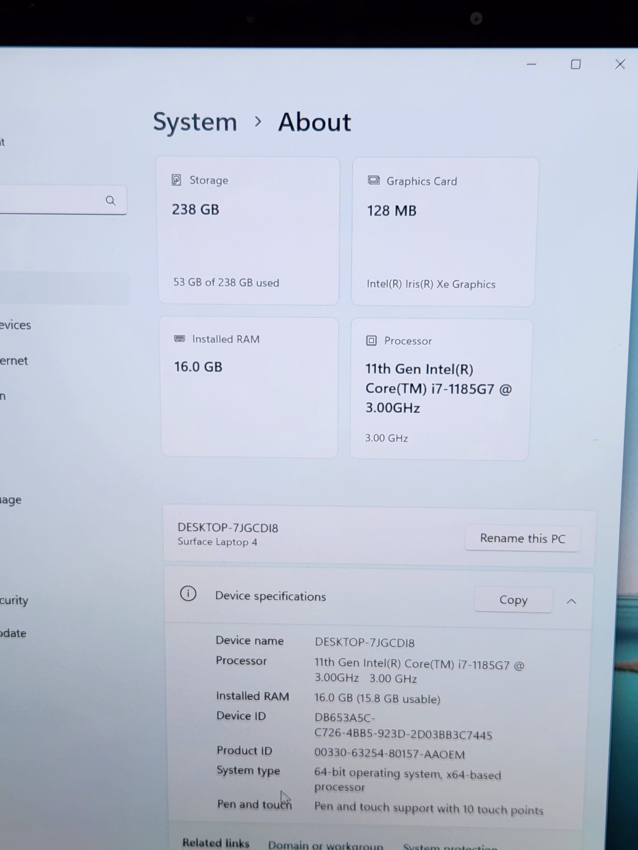Click the Storage drive icon
The width and height of the screenshot is (638, 850).
point(176,180)
